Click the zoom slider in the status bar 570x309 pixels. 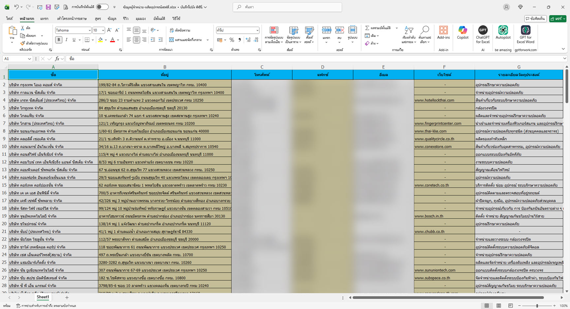tap(537, 306)
